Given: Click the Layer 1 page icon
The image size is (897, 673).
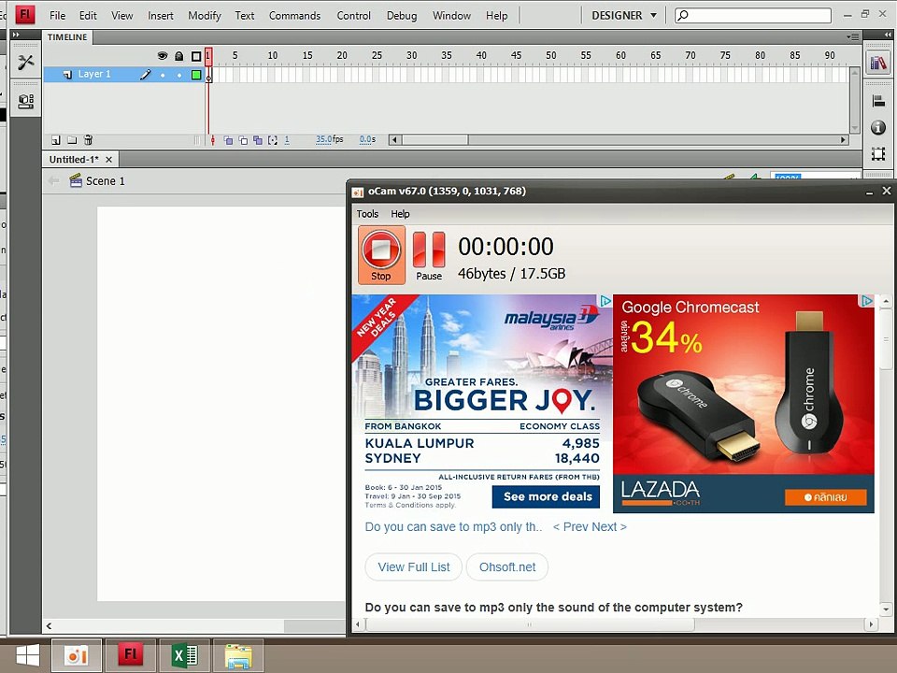Looking at the screenshot, I should point(67,75).
